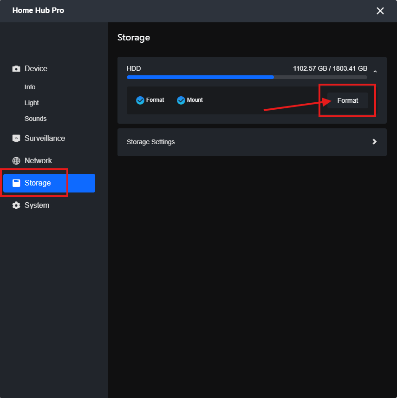Screen dimensions: 397x398
Task: Click the Device camera icon
Action: point(16,68)
